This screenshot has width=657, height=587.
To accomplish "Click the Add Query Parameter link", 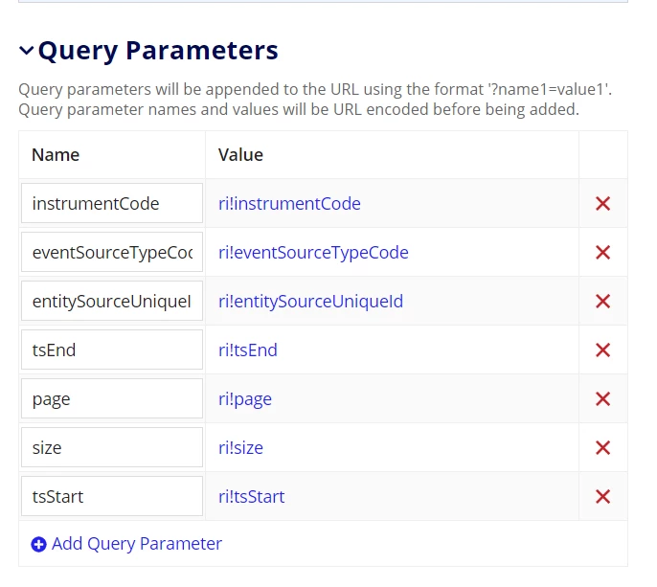I will pyautogui.click(x=137, y=544).
